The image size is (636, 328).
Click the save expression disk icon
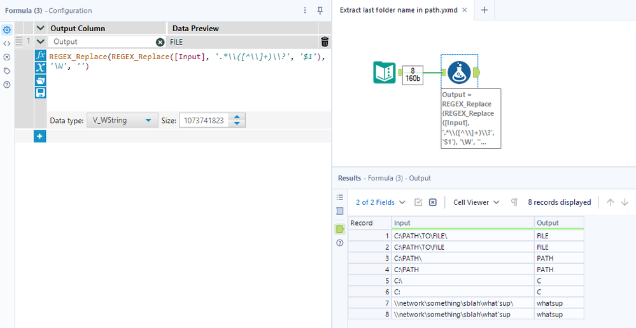pyautogui.click(x=40, y=93)
